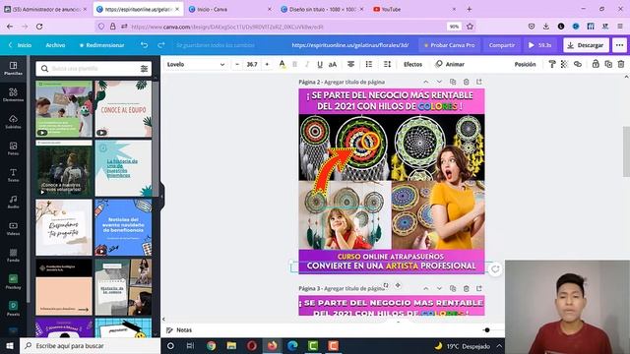Go back to Inicio home

[20, 45]
